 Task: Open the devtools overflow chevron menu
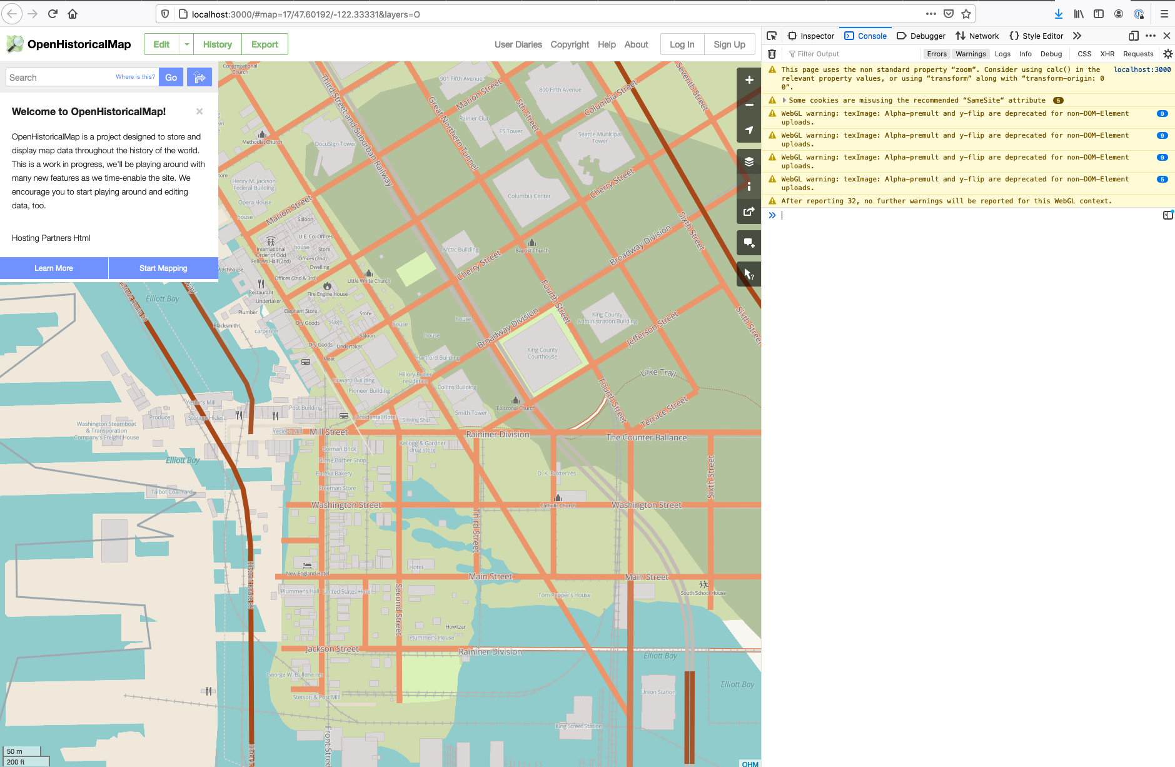tap(1077, 36)
